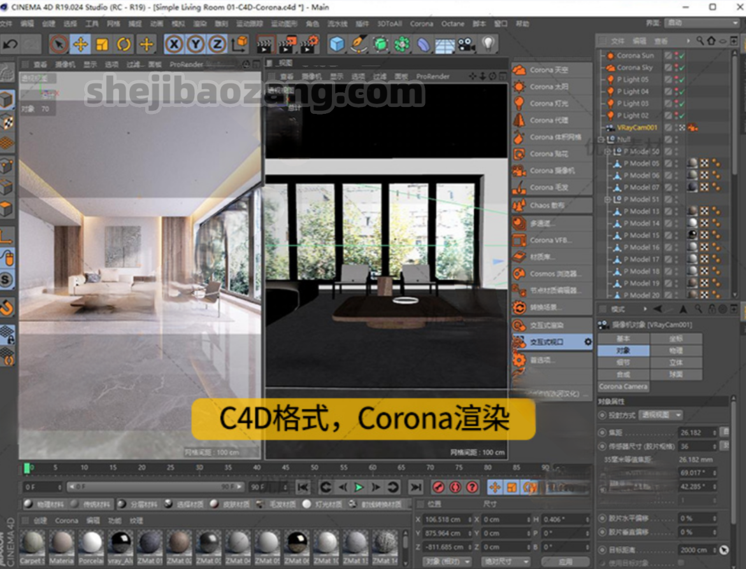Open the 界面 layout dropdown
The width and height of the screenshot is (746, 569).
702,23
